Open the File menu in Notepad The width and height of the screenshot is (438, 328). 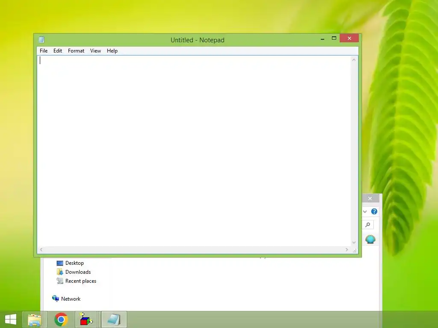click(44, 51)
